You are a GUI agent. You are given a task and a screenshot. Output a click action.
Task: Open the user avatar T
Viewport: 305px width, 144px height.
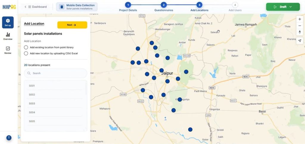9,138
